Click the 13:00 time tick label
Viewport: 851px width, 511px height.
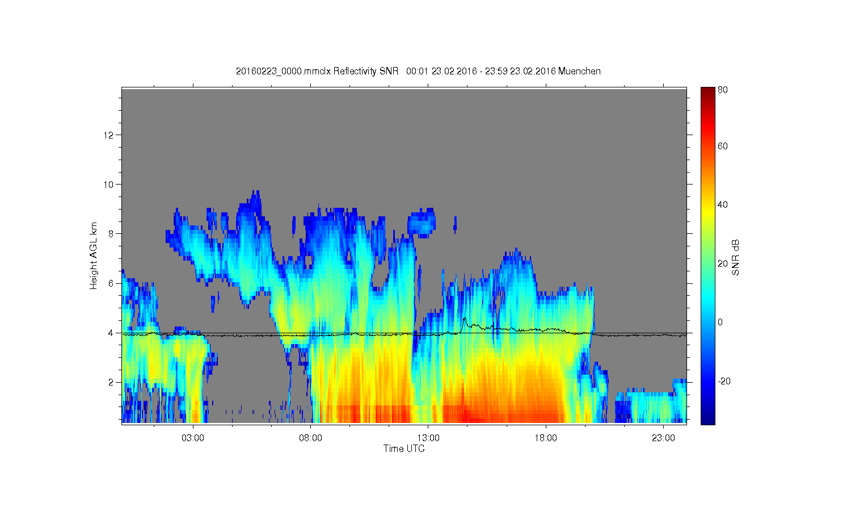pos(428,438)
